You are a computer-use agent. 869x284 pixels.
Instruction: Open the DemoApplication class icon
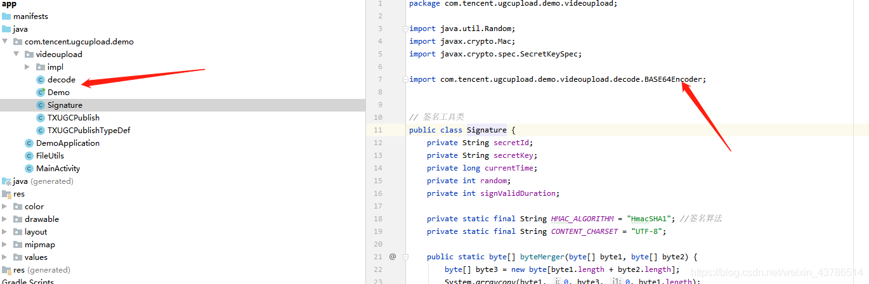(29, 143)
